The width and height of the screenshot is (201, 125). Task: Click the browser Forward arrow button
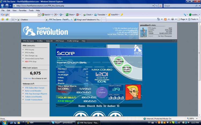7,6
